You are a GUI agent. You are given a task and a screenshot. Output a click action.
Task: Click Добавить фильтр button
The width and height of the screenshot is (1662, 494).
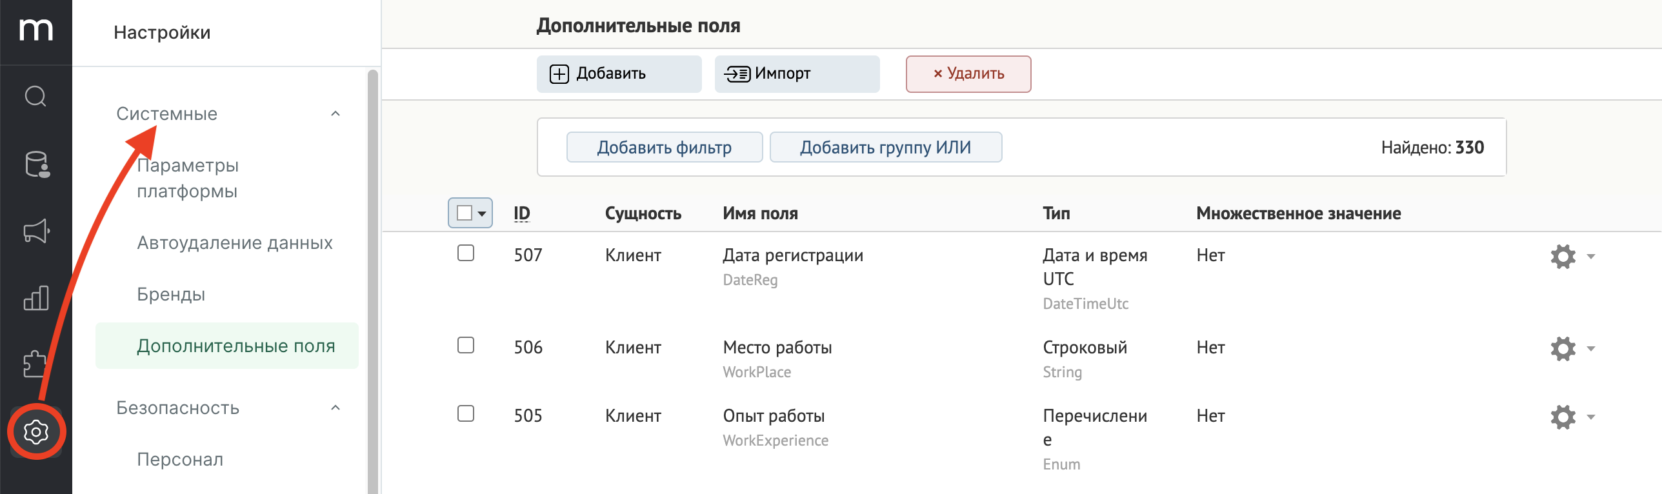click(x=665, y=147)
